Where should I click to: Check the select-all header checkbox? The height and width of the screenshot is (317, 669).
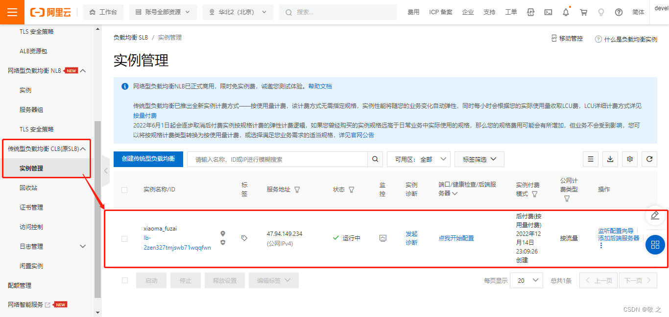(x=124, y=190)
